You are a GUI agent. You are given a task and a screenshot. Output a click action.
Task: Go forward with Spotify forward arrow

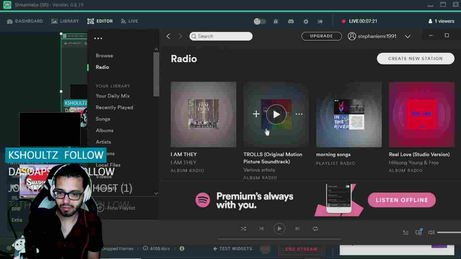[x=180, y=36]
